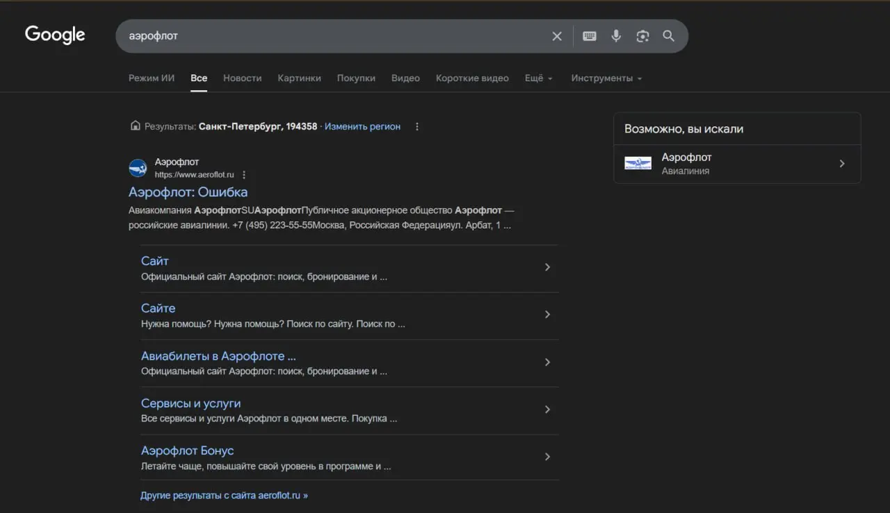Click the Аэрофлот airline logo thumbnail
The image size is (890, 513).
[x=638, y=164]
